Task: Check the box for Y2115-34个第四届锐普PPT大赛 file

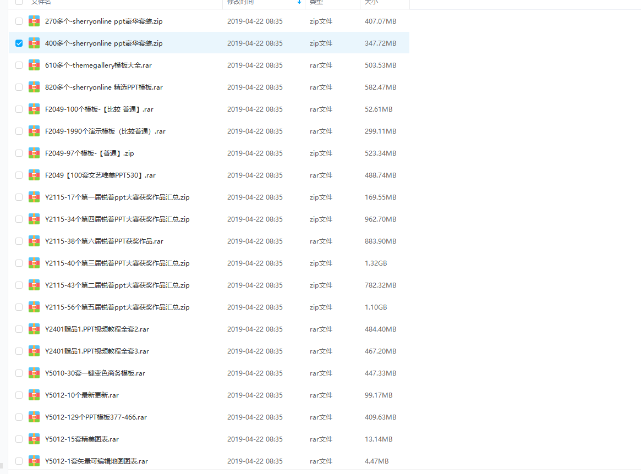Action: coord(19,219)
